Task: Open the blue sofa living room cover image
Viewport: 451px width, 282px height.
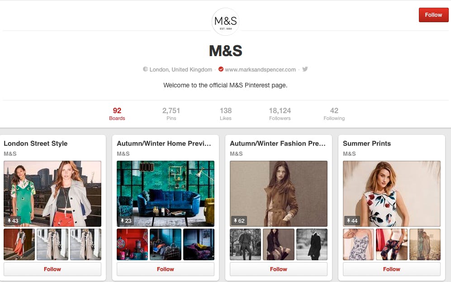Action: pyautogui.click(x=166, y=194)
